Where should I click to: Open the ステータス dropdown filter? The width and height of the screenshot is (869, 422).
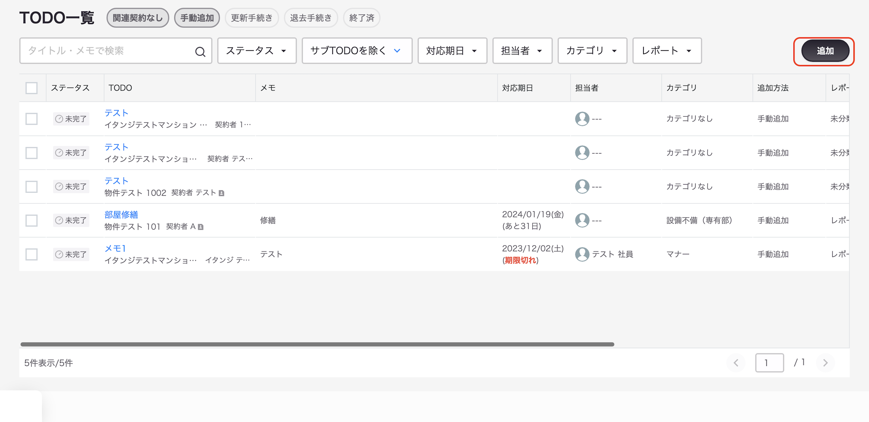coord(257,51)
